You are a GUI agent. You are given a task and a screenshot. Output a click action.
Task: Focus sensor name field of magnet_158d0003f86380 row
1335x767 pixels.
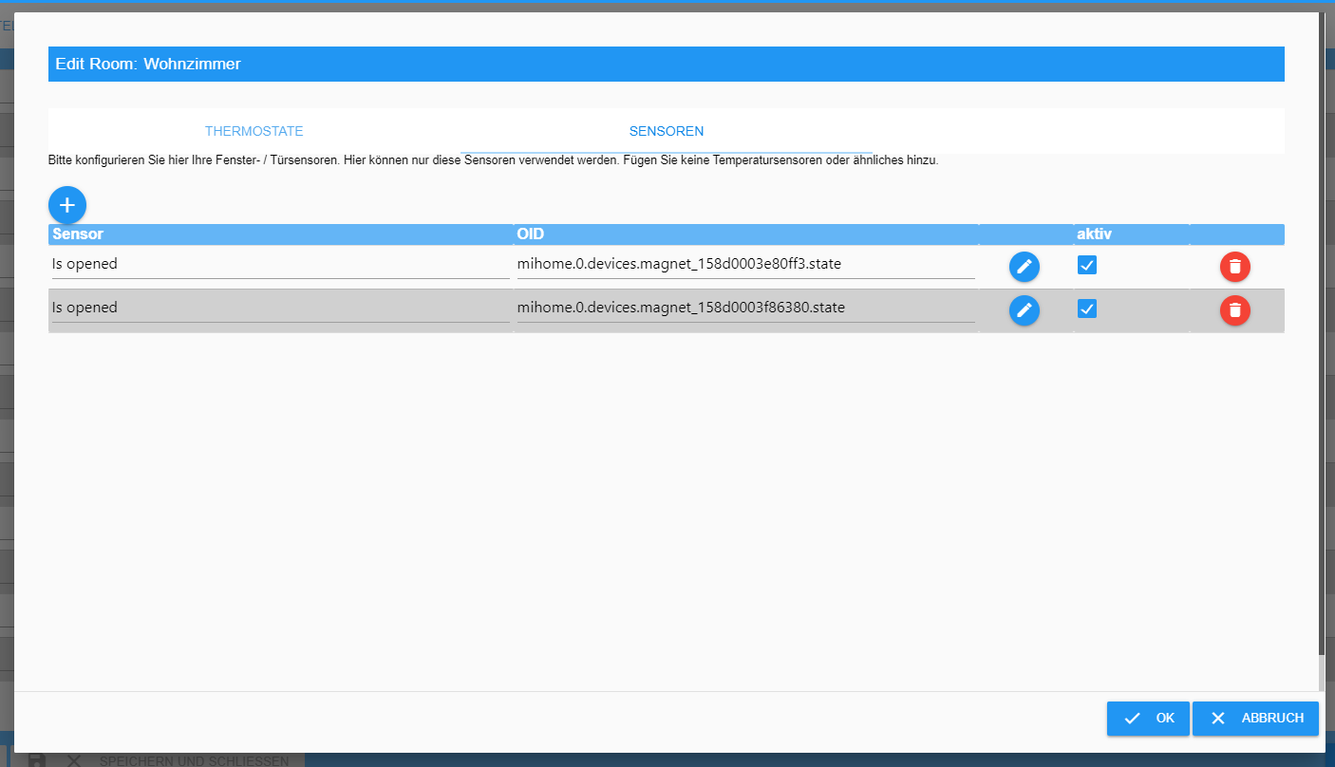280,308
